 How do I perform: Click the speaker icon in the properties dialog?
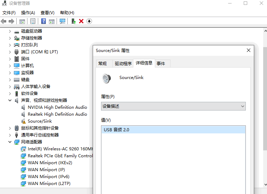coord(107,79)
